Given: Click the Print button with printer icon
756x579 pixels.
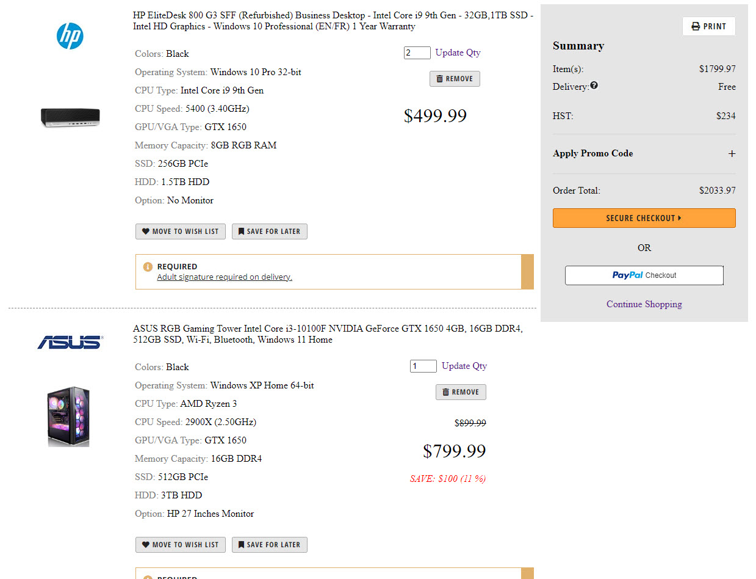Looking at the screenshot, I should coord(708,26).
